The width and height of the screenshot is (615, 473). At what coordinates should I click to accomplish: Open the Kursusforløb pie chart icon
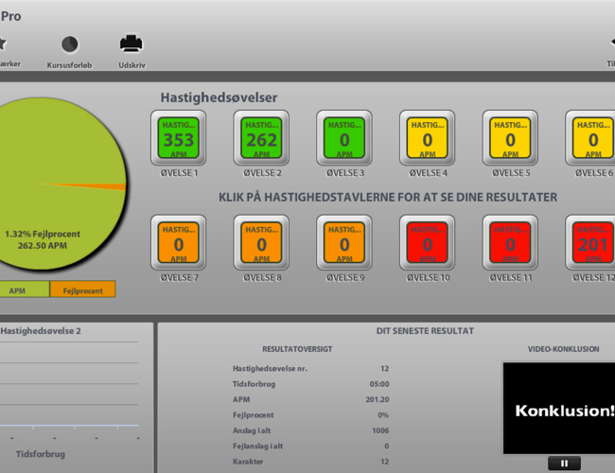70,44
